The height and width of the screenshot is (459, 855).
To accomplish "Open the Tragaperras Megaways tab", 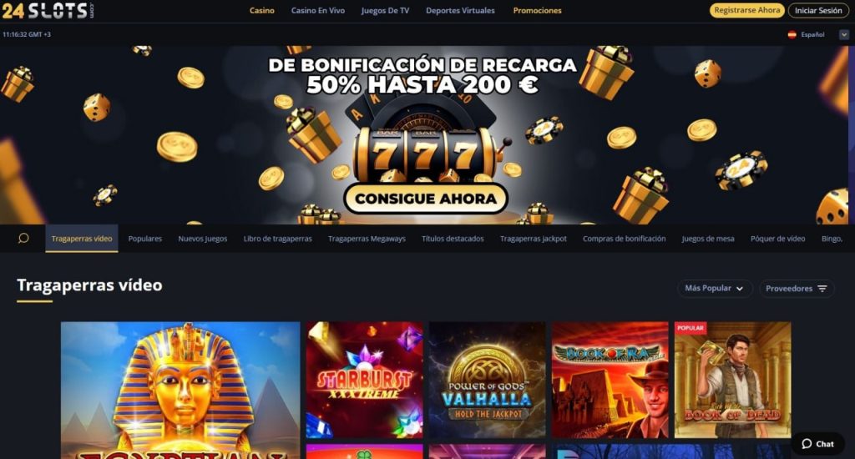I will point(367,238).
